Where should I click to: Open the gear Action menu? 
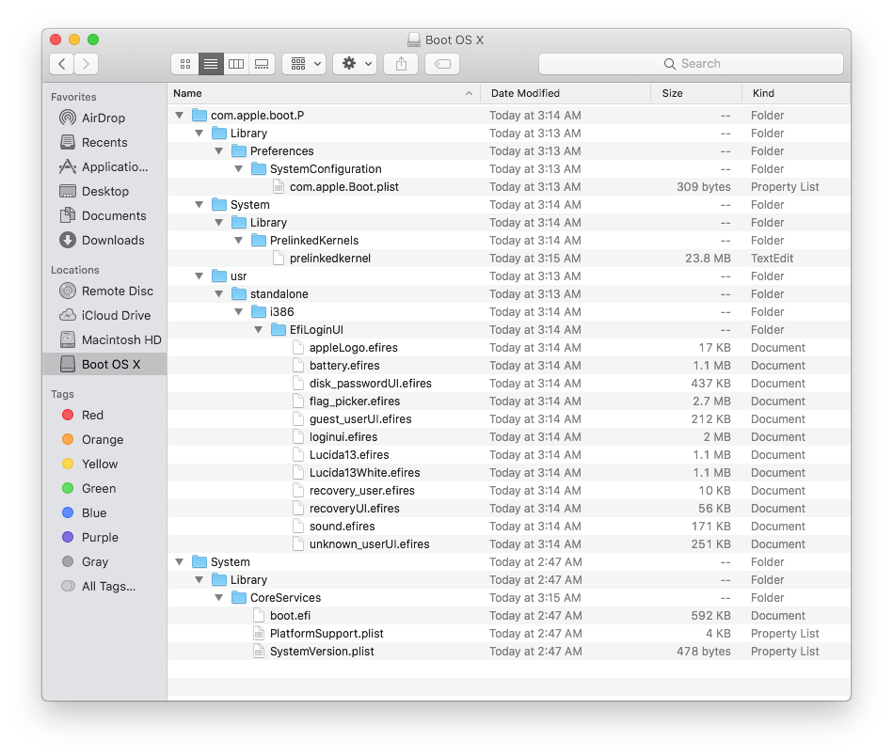(x=356, y=64)
